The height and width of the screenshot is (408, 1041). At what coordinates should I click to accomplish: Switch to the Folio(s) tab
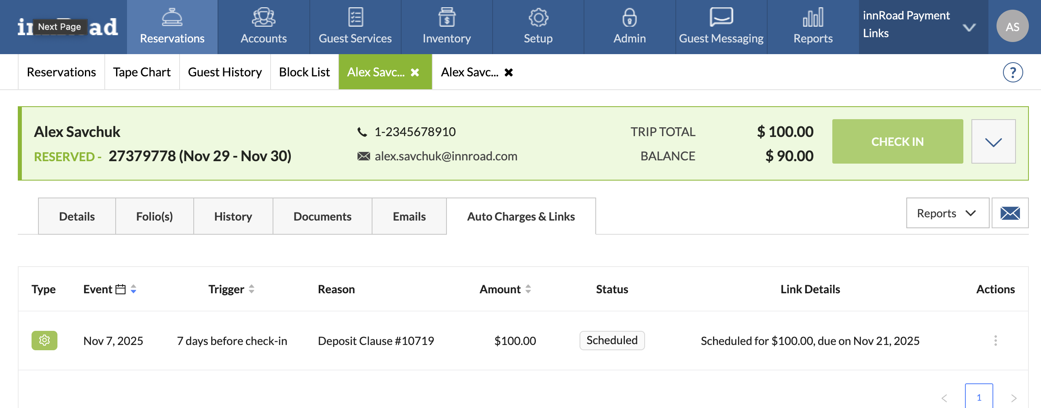(154, 217)
